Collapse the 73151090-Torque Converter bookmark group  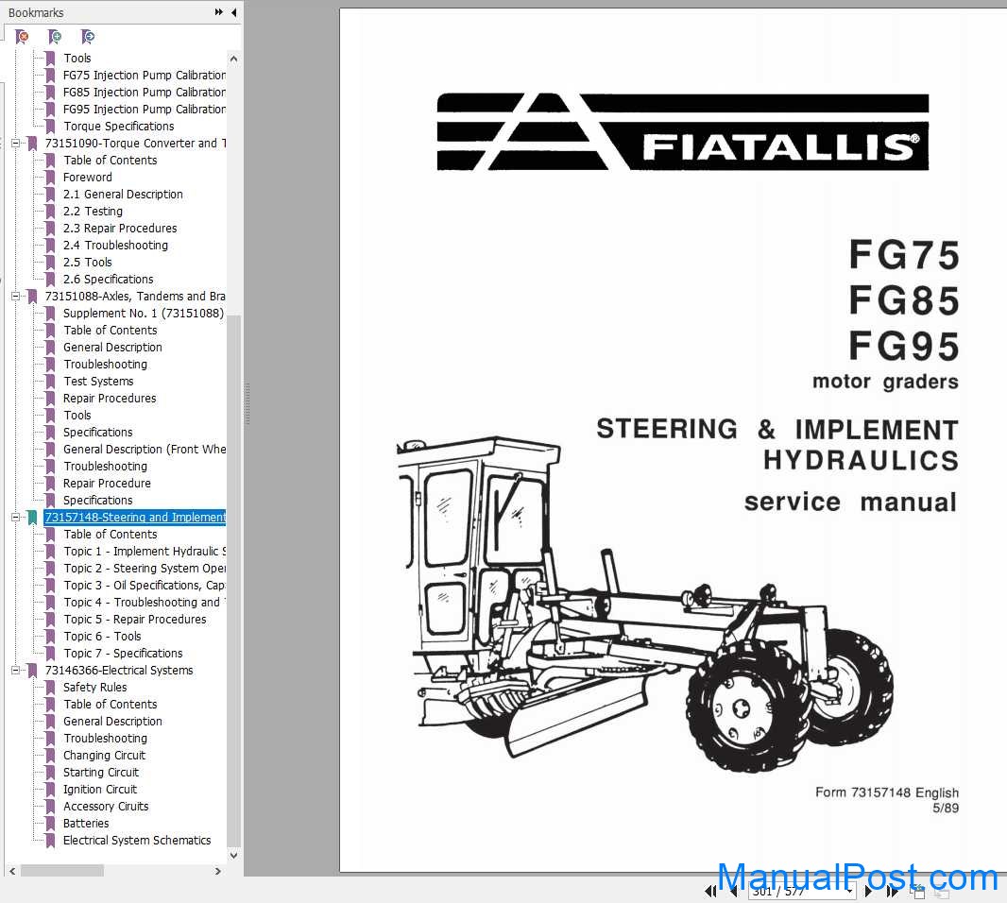click(x=15, y=144)
